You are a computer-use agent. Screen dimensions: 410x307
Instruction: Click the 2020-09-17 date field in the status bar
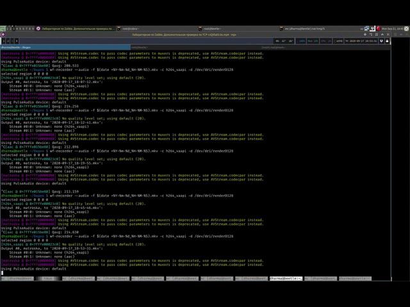coord(361,41)
